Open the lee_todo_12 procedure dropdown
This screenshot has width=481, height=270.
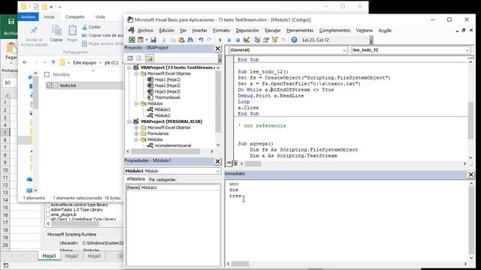[467, 50]
